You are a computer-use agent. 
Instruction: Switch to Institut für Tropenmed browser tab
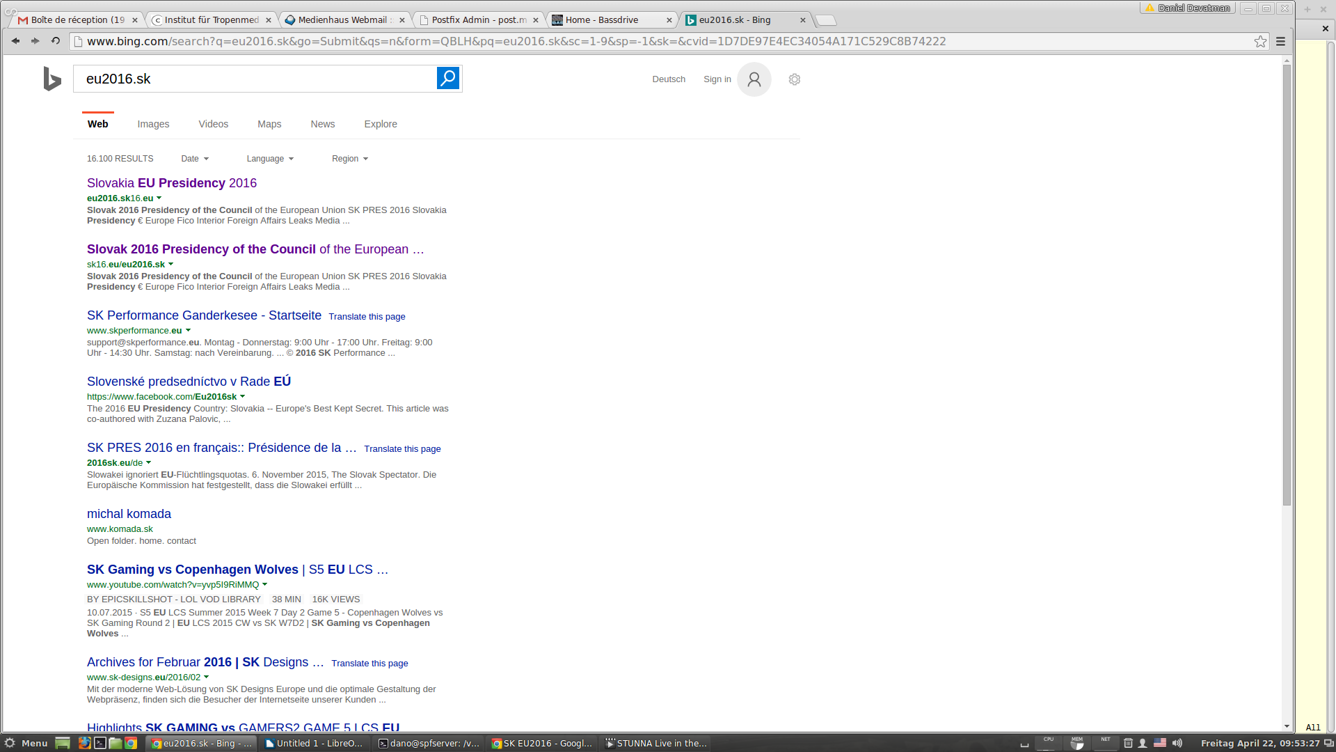pyautogui.click(x=211, y=20)
